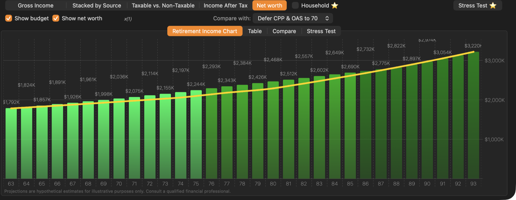Click the projections disclaimer text
Image resolution: width=516 pixels, height=200 pixels.
point(117,192)
